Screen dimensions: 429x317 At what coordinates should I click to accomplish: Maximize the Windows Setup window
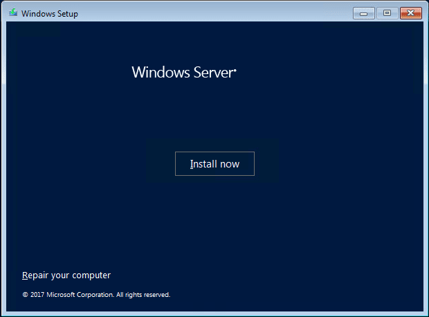click(x=387, y=13)
